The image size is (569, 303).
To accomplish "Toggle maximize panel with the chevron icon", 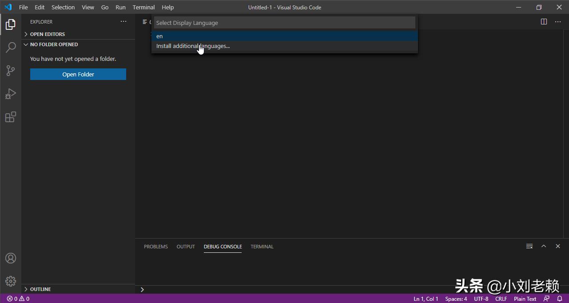I will 543,246.
